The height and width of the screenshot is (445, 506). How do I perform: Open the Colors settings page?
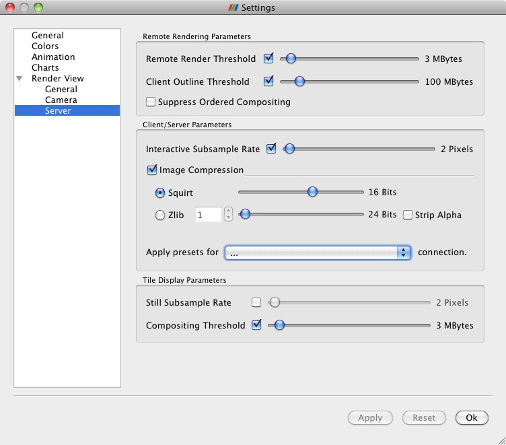coord(45,46)
